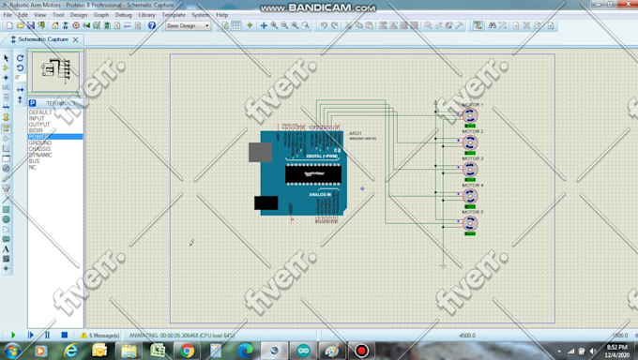Open the Tool menu
Viewport: 638px width, 360px height.
coord(58,15)
